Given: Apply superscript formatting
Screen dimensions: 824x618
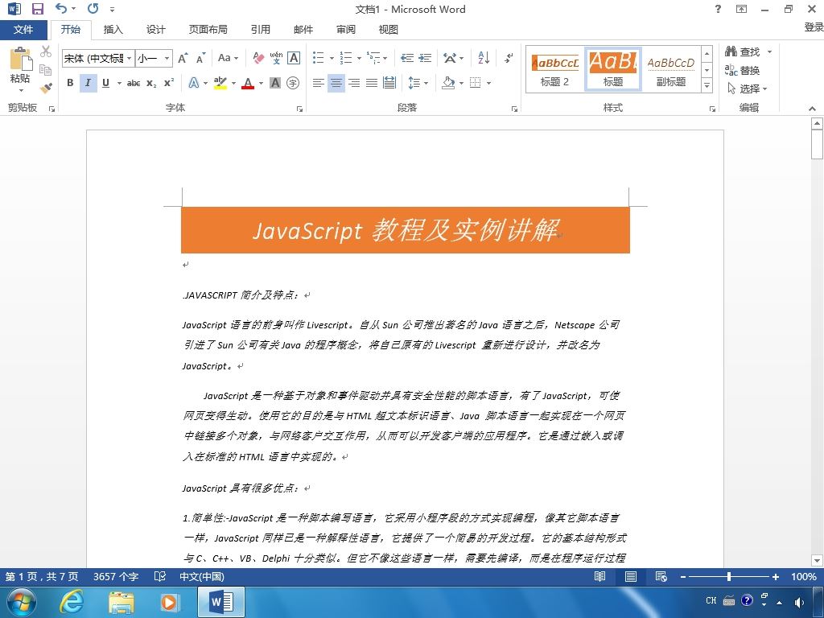Looking at the screenshot, I should [x=169, y=83].
